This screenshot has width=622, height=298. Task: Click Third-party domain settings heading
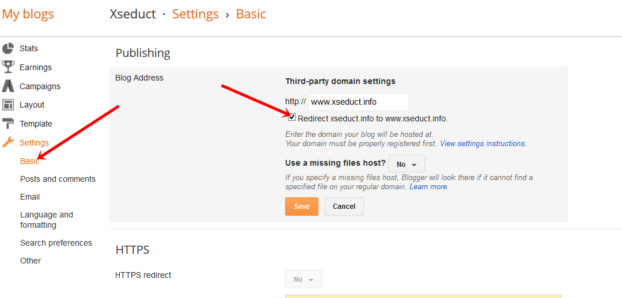pos(340,81)
